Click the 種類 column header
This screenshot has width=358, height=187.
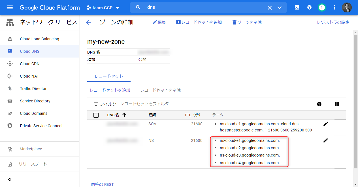pyautogui.click(x=152, y=115)
